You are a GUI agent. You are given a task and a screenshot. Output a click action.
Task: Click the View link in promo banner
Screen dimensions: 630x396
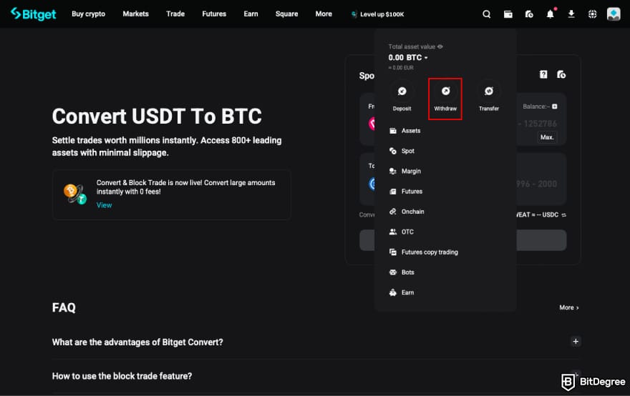pyautogui.click(x=104, y=205)
